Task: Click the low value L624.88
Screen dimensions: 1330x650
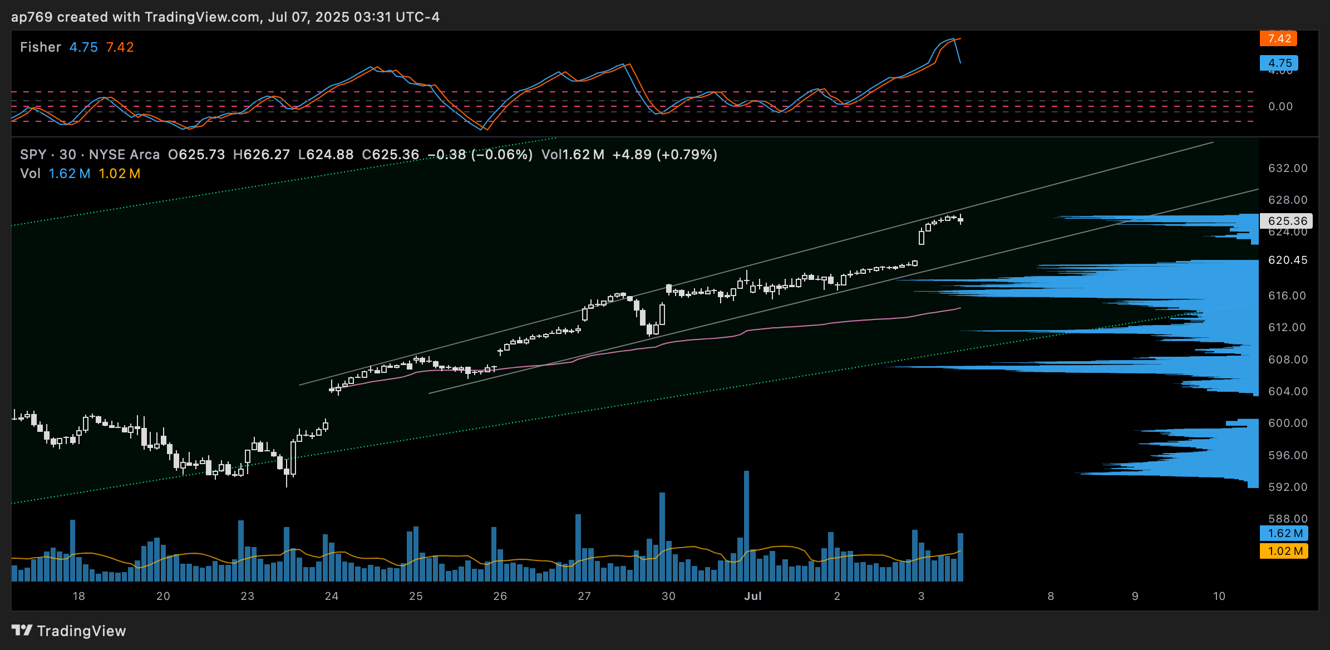Action: [326, 155]
